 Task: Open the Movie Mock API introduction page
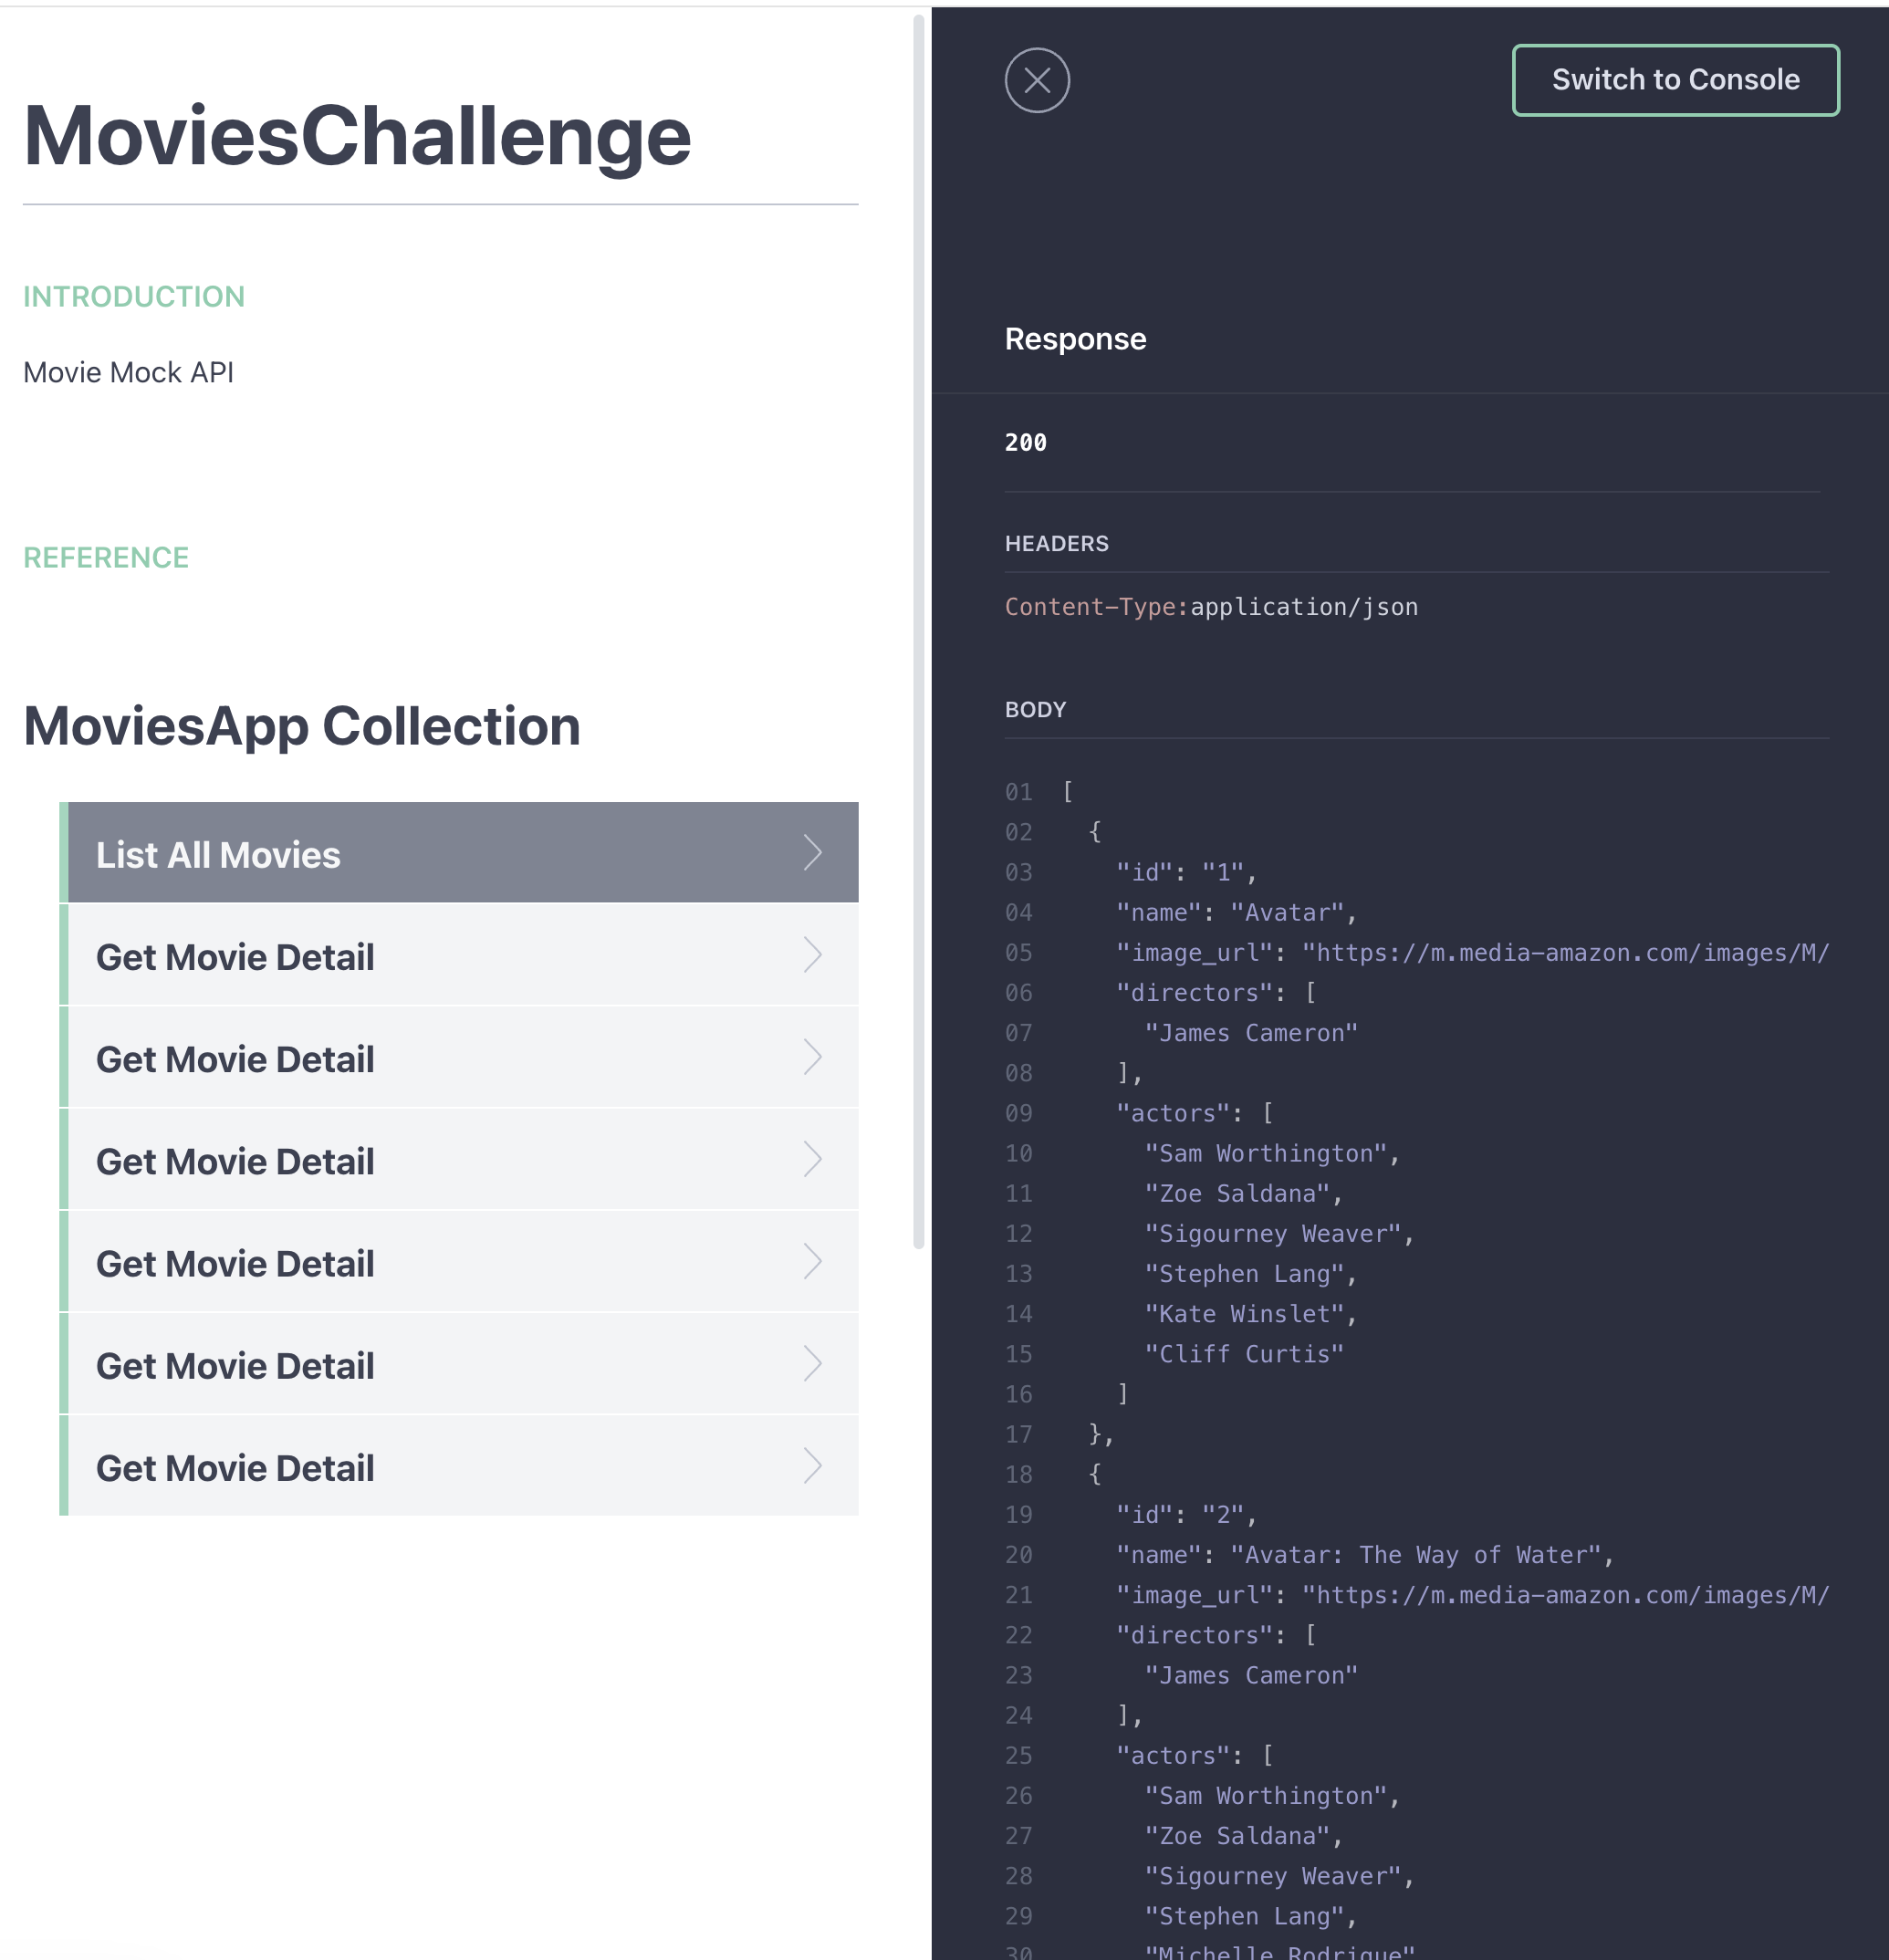[x=128, y=371]
